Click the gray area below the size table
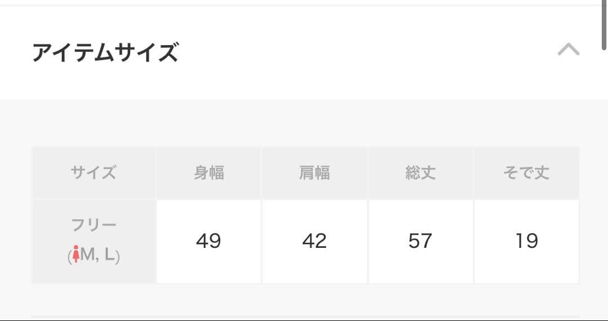The width and height of the screenshot is (608, 321). click(304, 299)
